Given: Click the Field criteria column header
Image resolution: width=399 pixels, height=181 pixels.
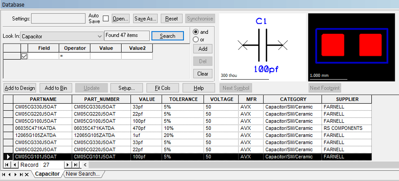Looking at the screenshot, I should tap(44, 48).
